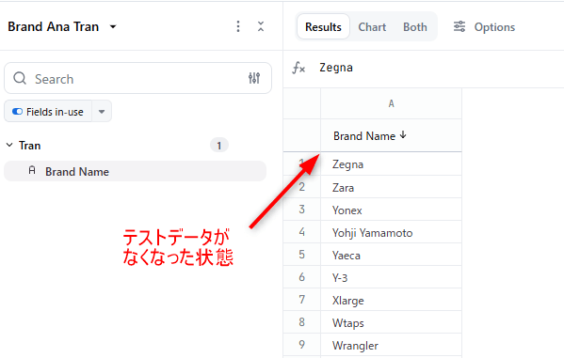
Task: Select row number 2
Action: (302, 187)
